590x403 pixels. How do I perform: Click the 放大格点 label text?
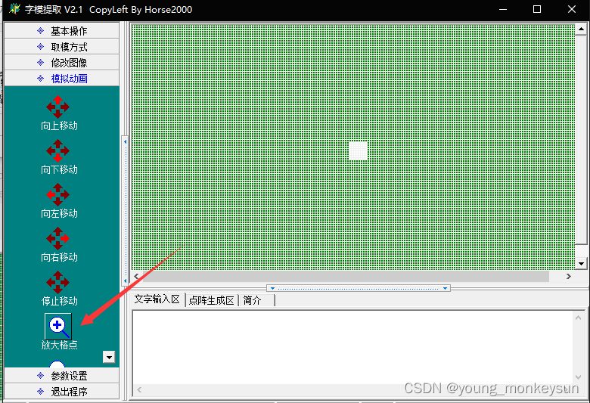[x=60, y=345]
